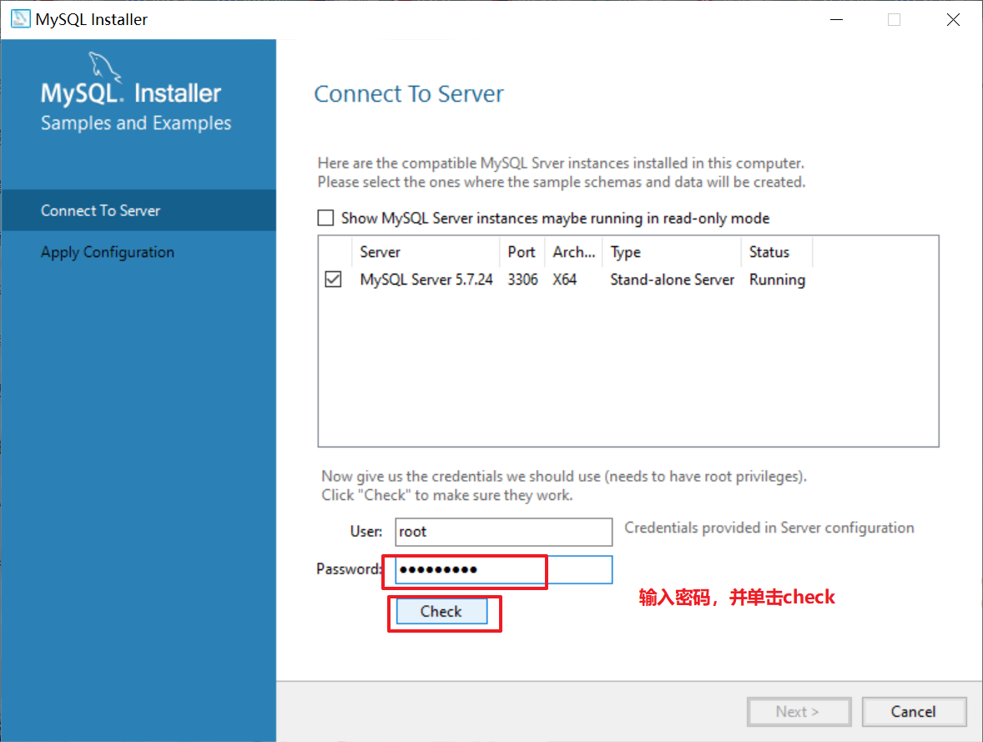
Task: Close the MySQL Installer window
Action: [953, 19]
